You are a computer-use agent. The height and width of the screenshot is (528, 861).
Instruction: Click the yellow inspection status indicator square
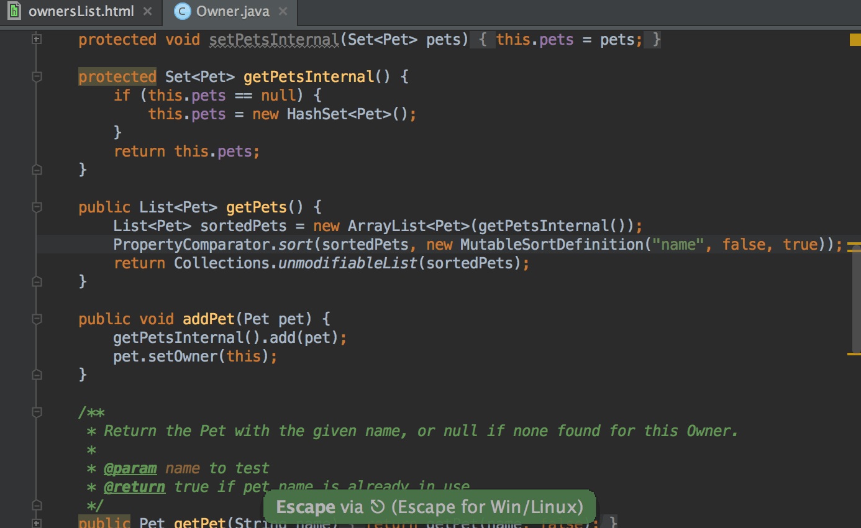855,40
